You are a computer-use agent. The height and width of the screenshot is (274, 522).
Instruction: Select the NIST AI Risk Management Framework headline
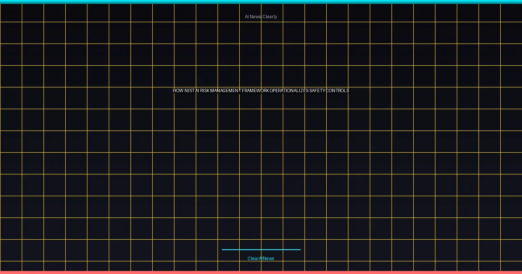(261, 90)
